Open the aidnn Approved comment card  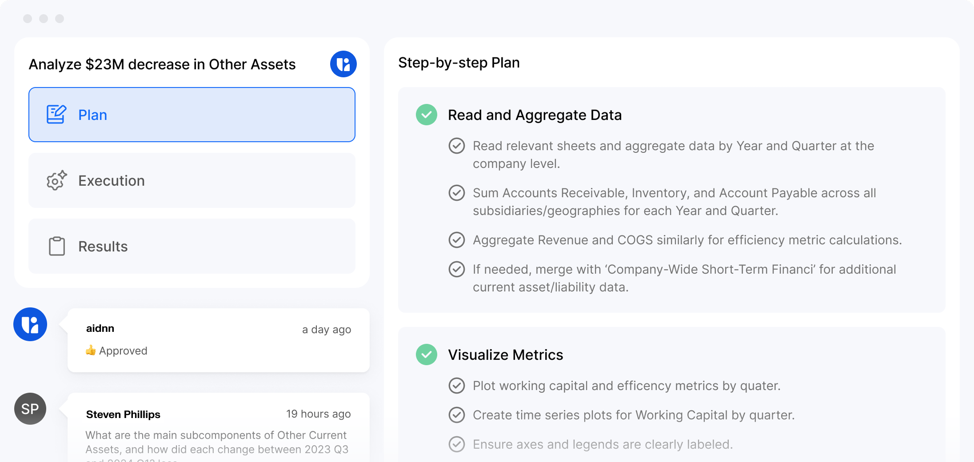point(218,340)
